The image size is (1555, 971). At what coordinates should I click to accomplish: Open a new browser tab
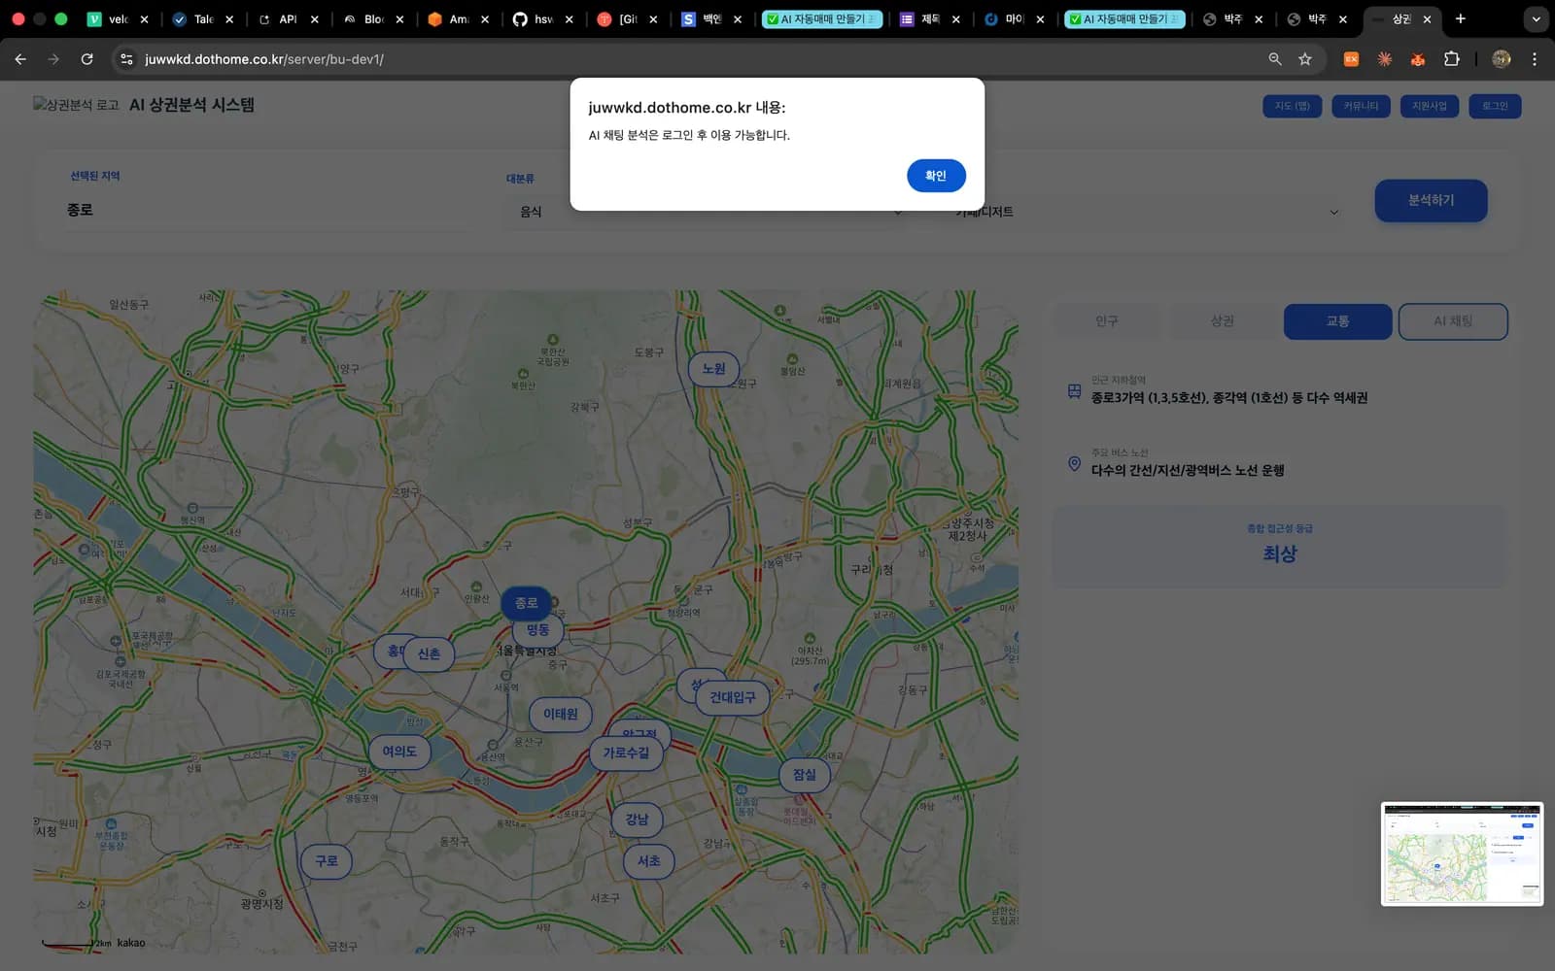point(1460,18)
